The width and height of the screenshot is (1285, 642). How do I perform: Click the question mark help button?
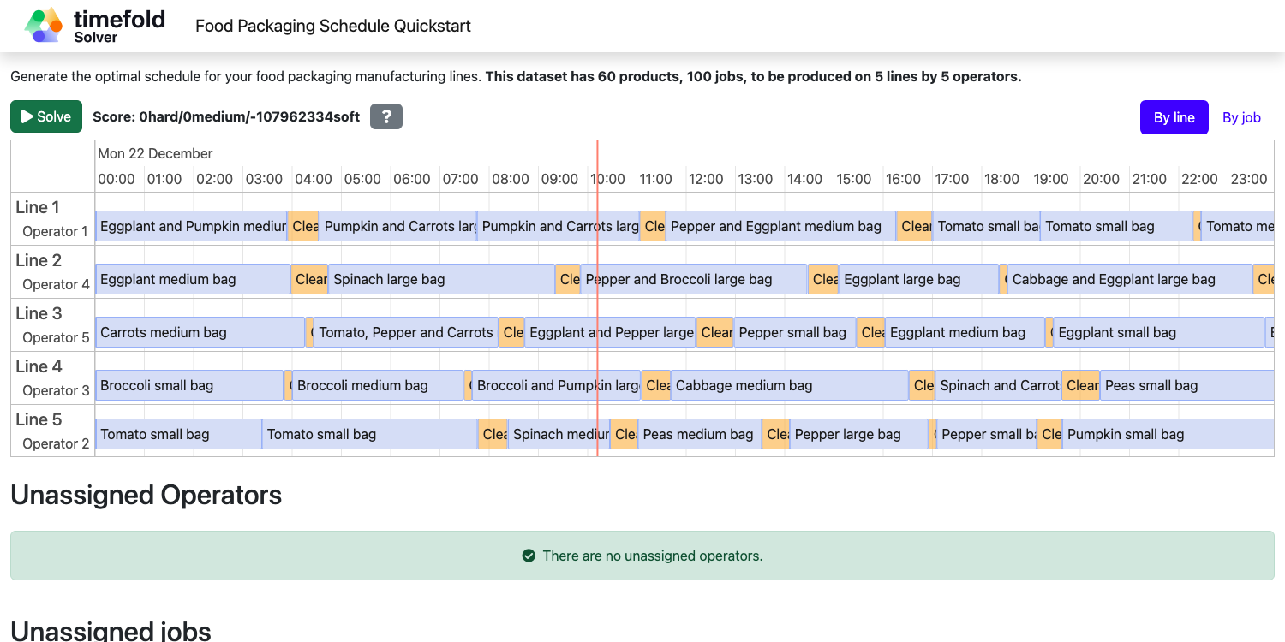[x=385, y=116]
